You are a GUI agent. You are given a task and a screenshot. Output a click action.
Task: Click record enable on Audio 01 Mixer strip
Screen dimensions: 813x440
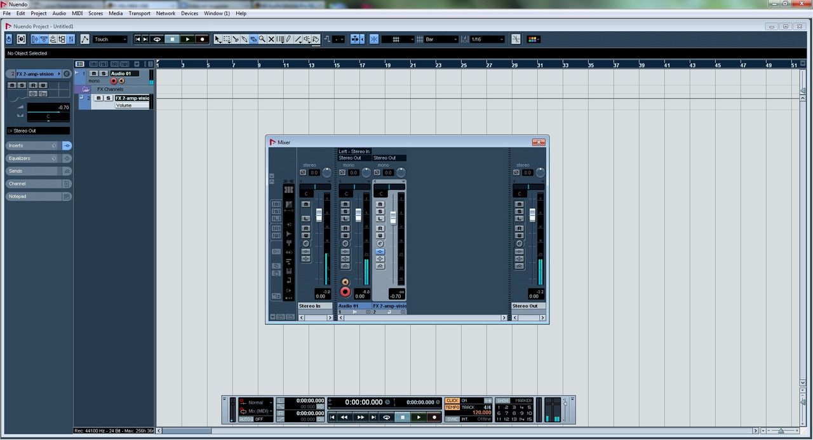coord(345,291)
